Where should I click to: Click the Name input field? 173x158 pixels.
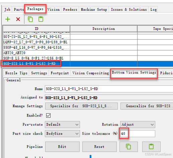[109, 89]
